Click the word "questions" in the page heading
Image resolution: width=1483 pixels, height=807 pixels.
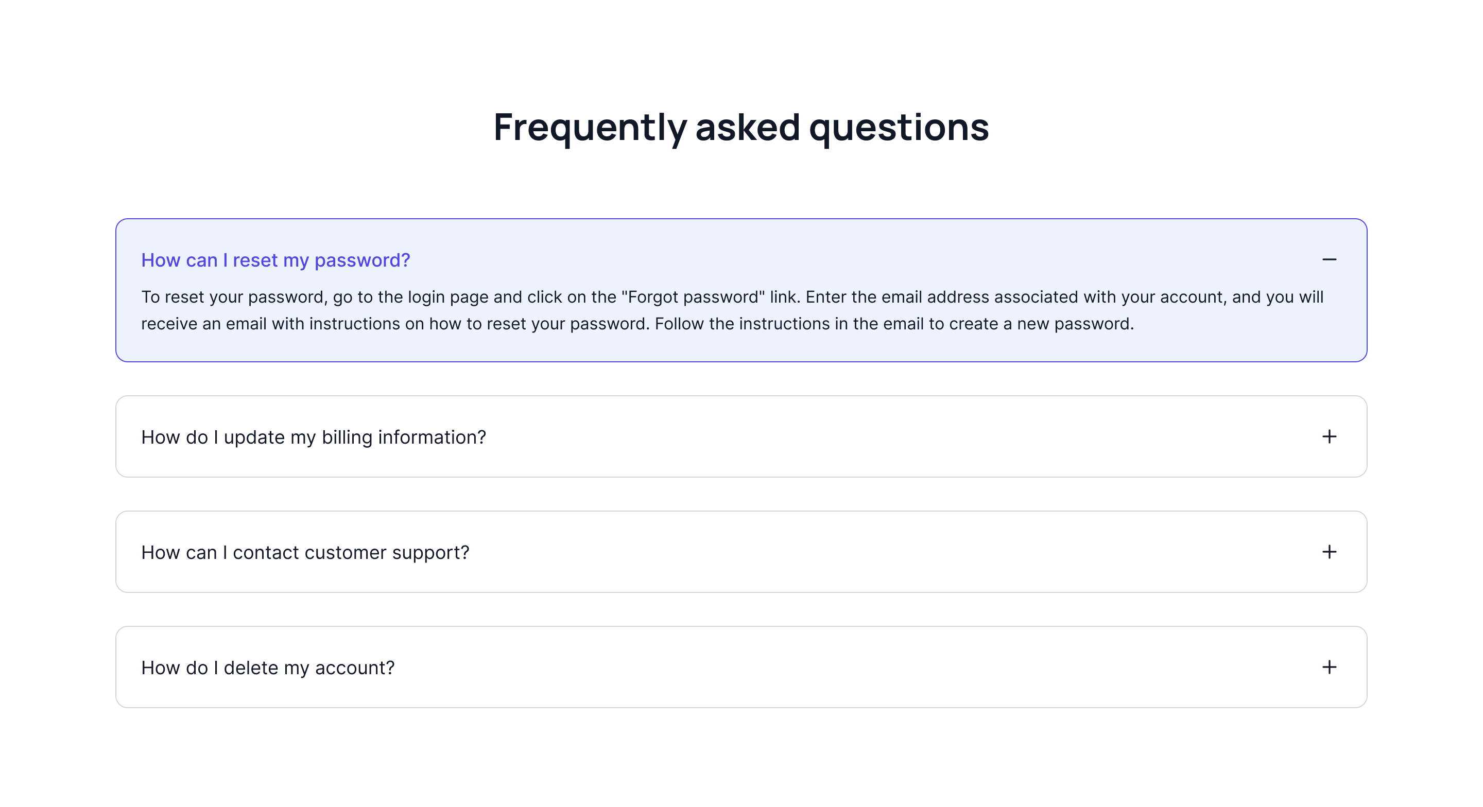tap(899, 127)
